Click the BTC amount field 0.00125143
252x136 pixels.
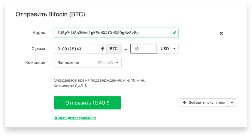point(76,49)
